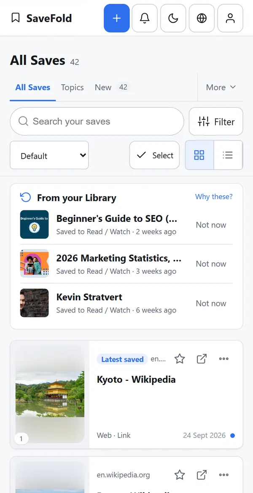Image resolution: width=253 pixels, height=493 pixels.
Task: Toggle dark mode moon icon
Action: point(173,18)
